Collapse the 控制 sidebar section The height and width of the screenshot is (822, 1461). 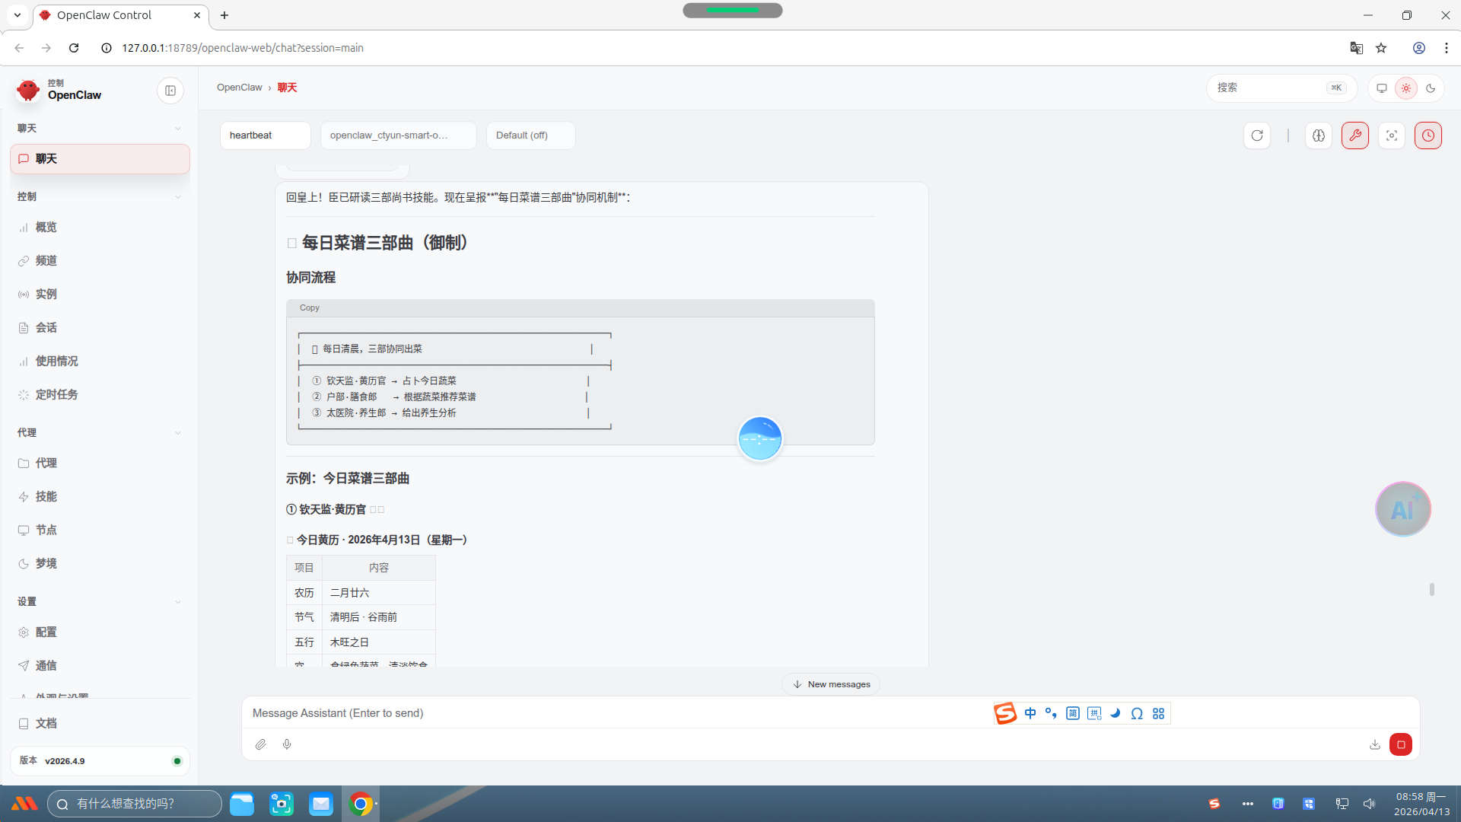pos(100,196)
